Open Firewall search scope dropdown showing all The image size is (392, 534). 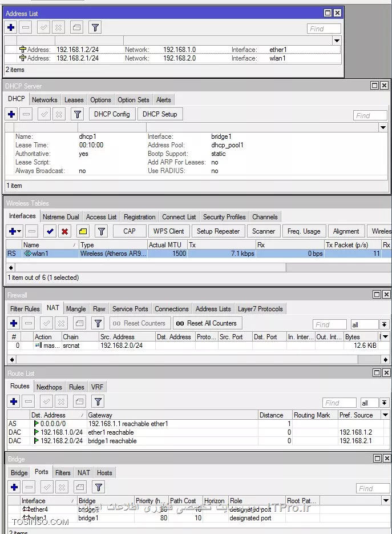pos(384,324)
